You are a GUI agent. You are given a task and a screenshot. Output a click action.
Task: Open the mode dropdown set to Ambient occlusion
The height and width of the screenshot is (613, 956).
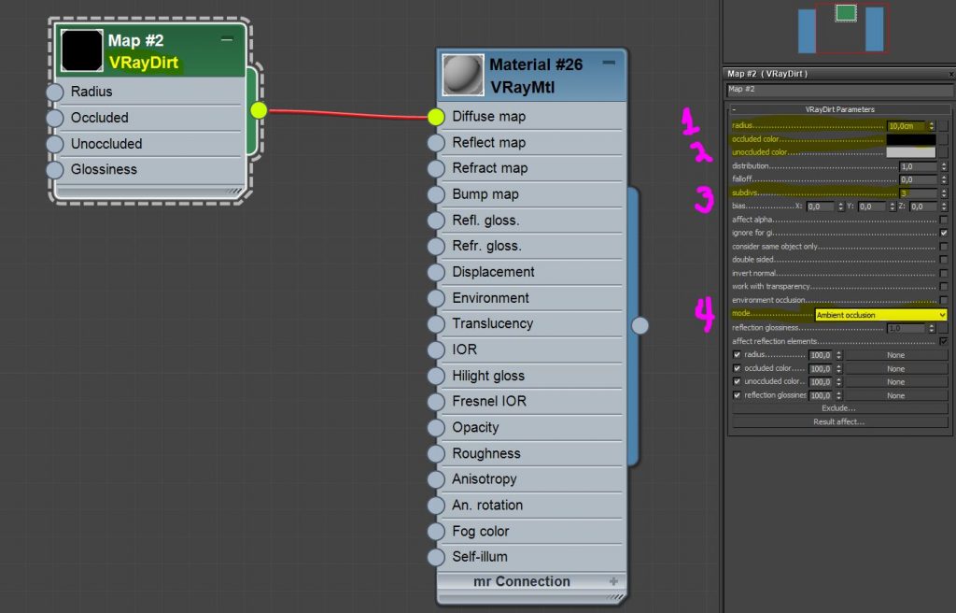pos(881,315)
